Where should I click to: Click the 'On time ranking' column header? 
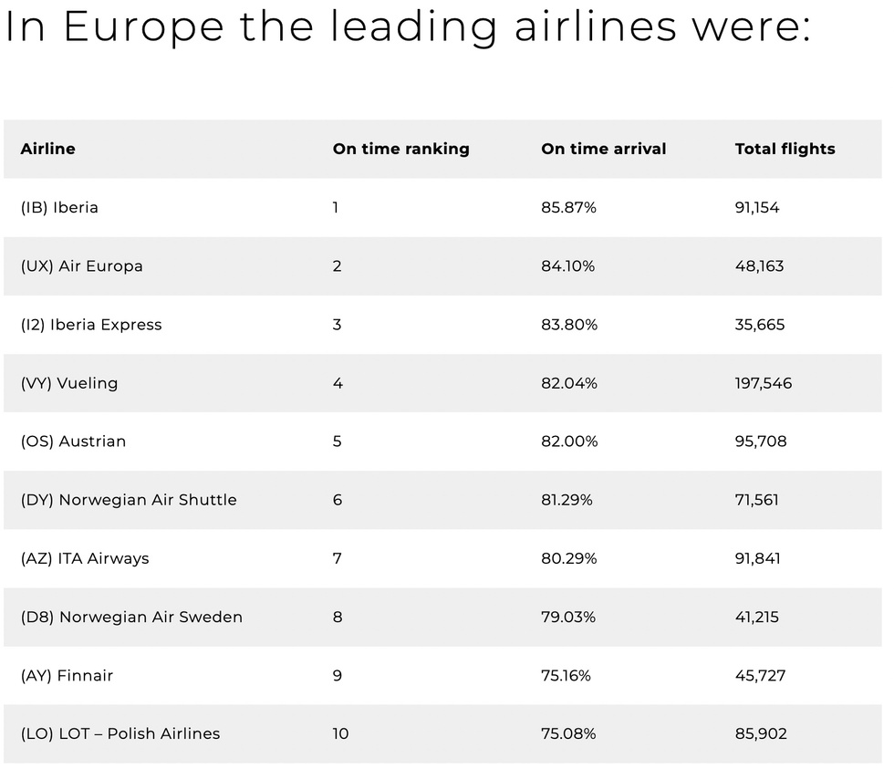click(x=400, y=149)
